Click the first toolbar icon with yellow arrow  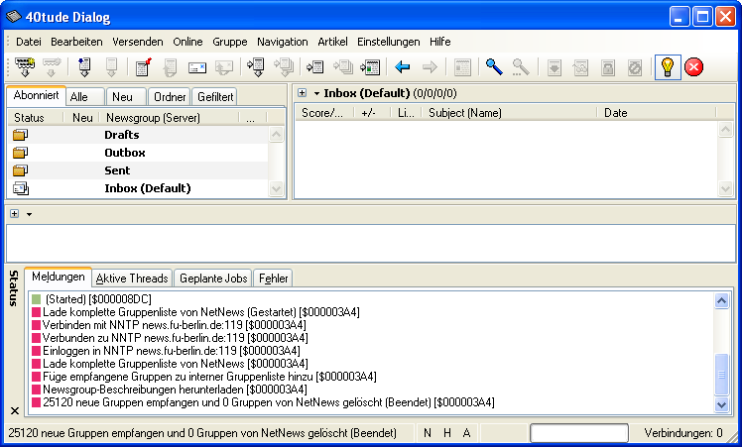(25, 67)
